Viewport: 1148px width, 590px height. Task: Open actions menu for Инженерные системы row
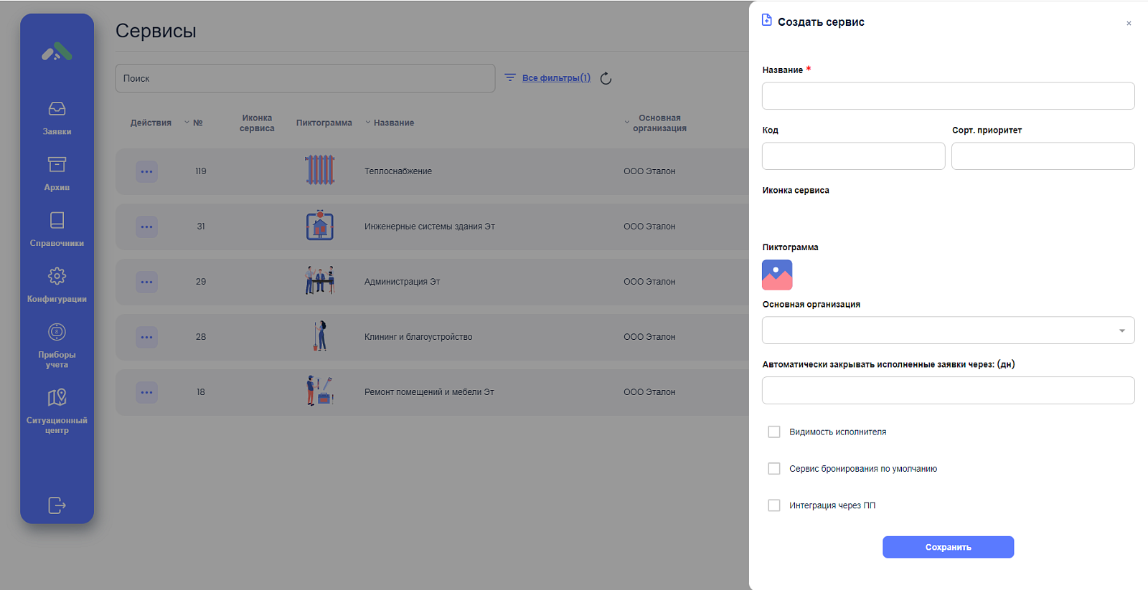pyautogui.click(x=146, y=227)
